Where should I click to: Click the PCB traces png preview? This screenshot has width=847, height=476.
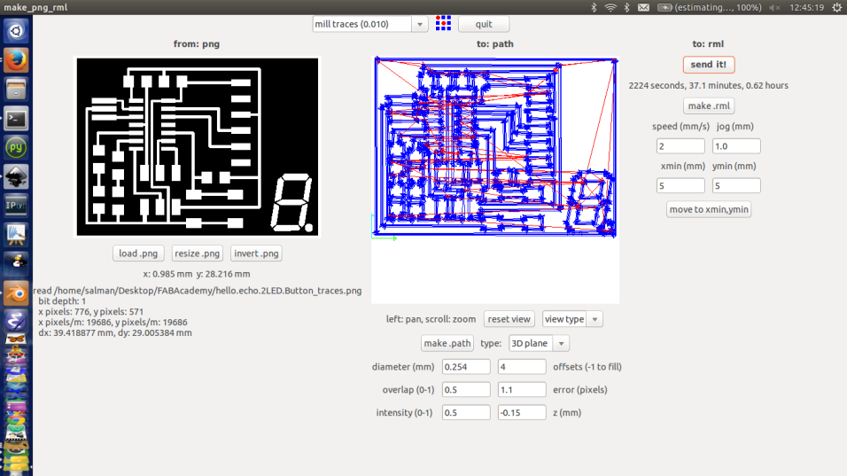click(198, 146)
